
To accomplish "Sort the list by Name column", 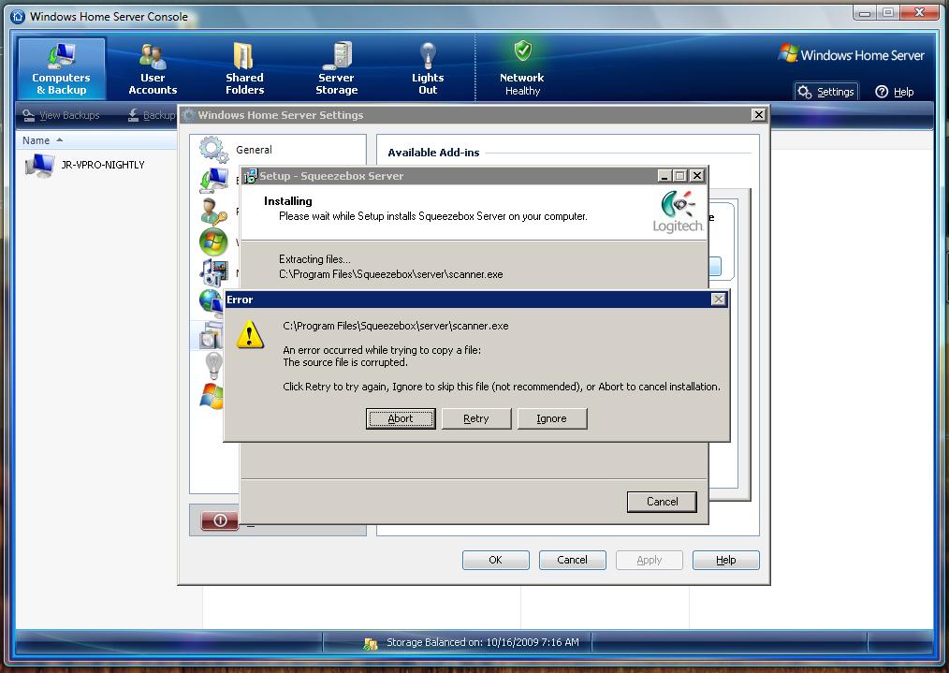I will pos(36,140).
